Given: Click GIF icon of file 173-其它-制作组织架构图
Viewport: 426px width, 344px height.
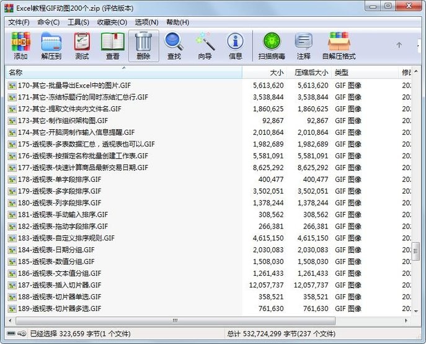Looking at the screenshot, I should click(12, 121).
